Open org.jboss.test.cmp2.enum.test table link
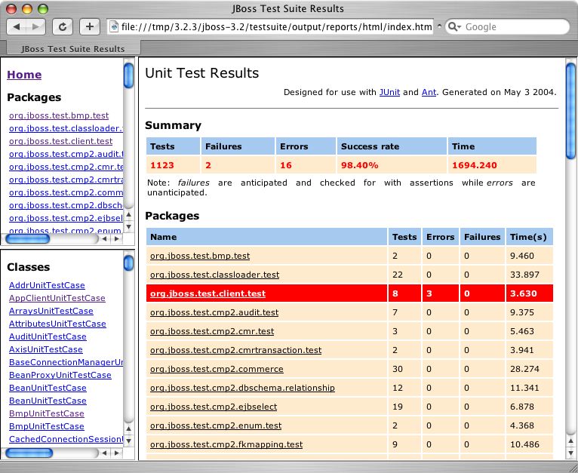This screenshot has height=473, width=578. 216,425
